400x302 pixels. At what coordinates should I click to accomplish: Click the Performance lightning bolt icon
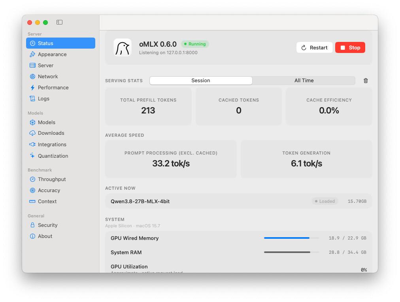(x=32, y=87)
